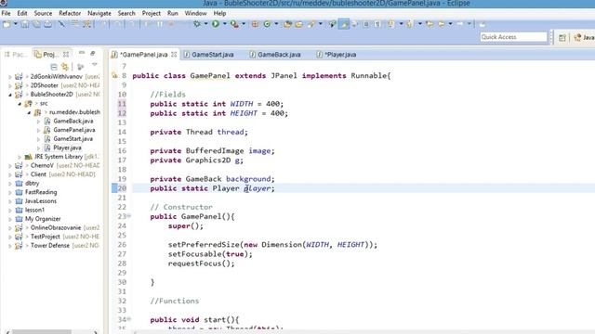Expand the Tower Defense project node
The image size is (595, 334).
click(x=10, y=246)
